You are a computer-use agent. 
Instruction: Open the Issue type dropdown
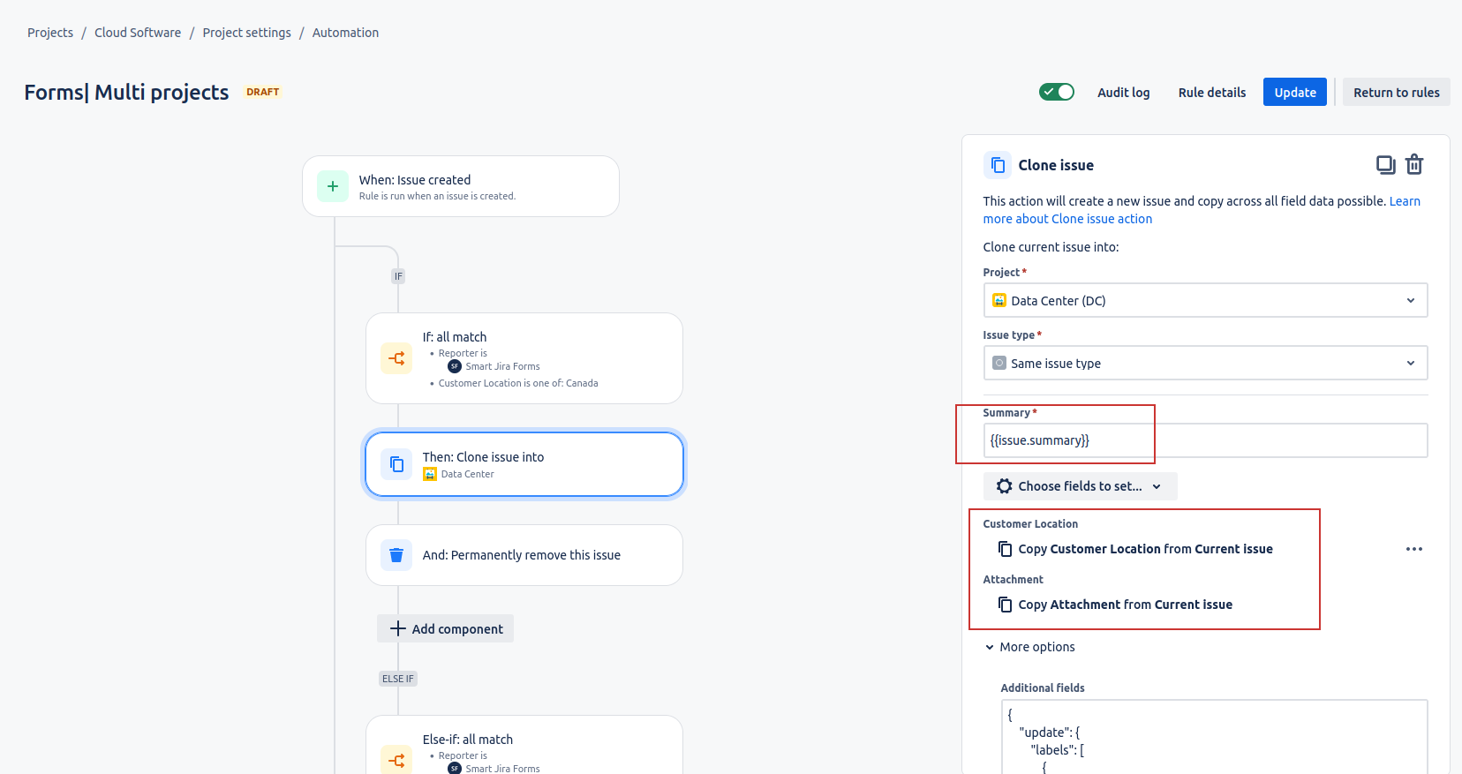1204,364
